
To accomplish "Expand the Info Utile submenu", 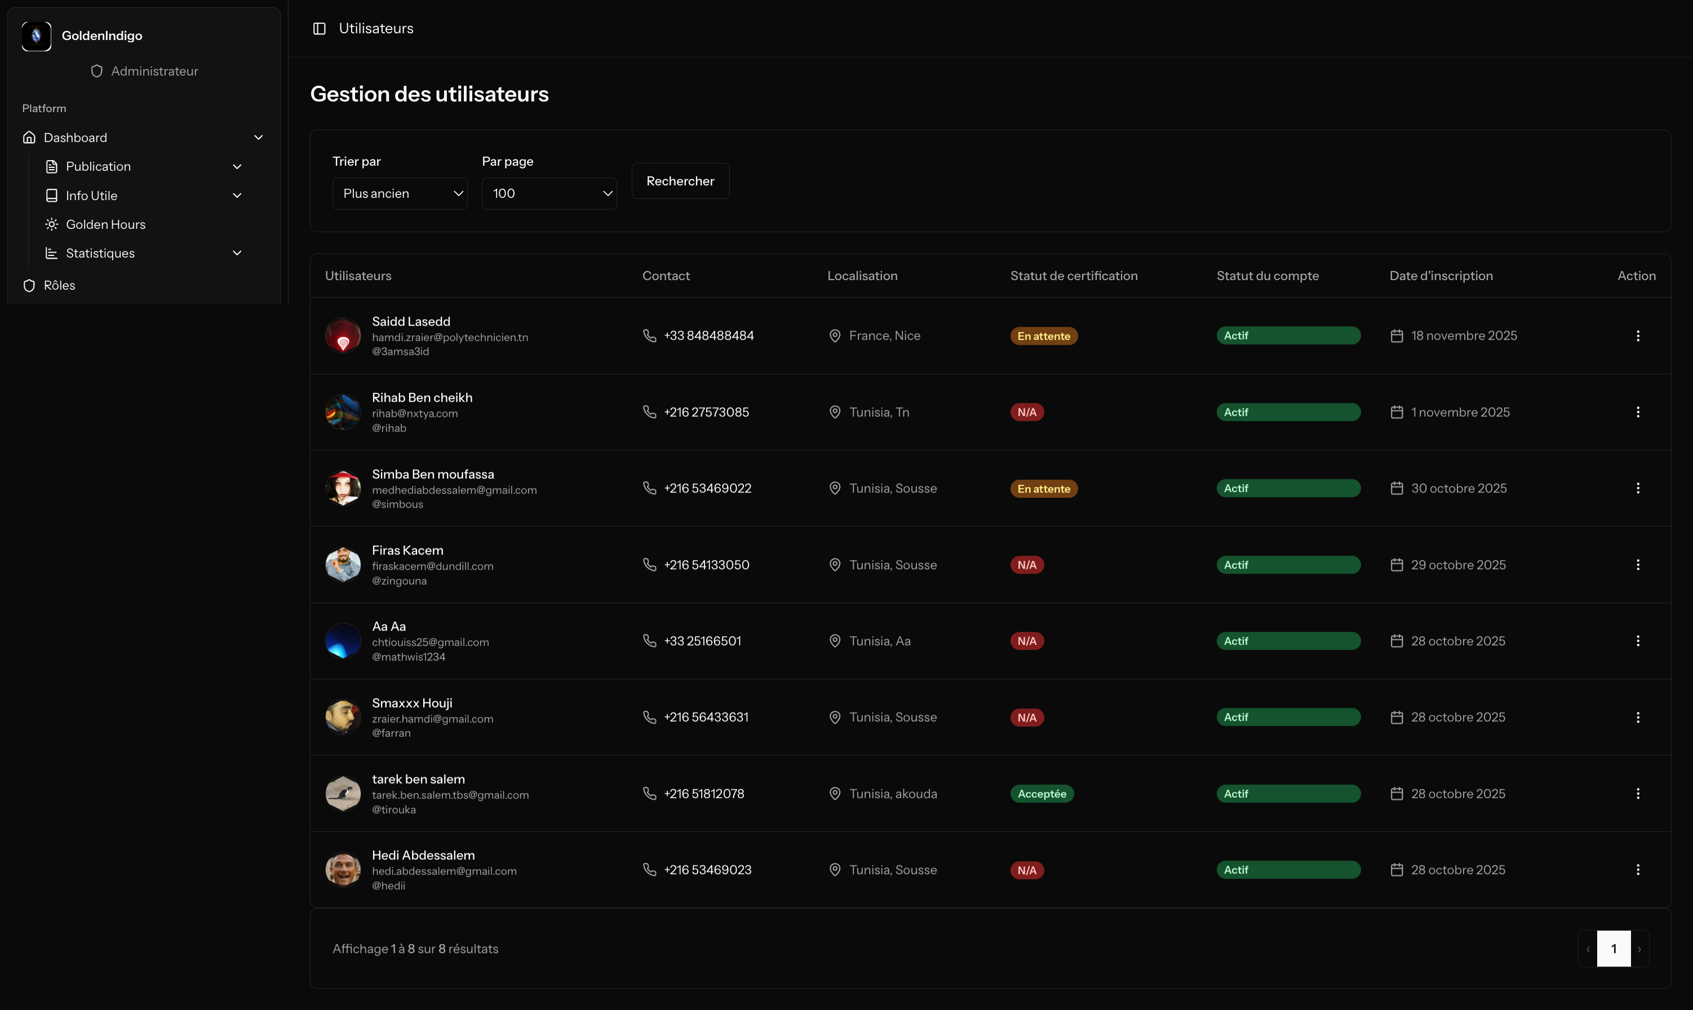I will click(x=237, y=196).
